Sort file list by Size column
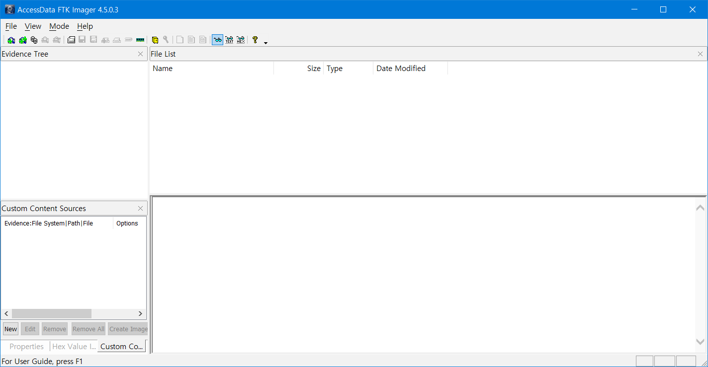The image size is (708, 367). coord(299,69)
